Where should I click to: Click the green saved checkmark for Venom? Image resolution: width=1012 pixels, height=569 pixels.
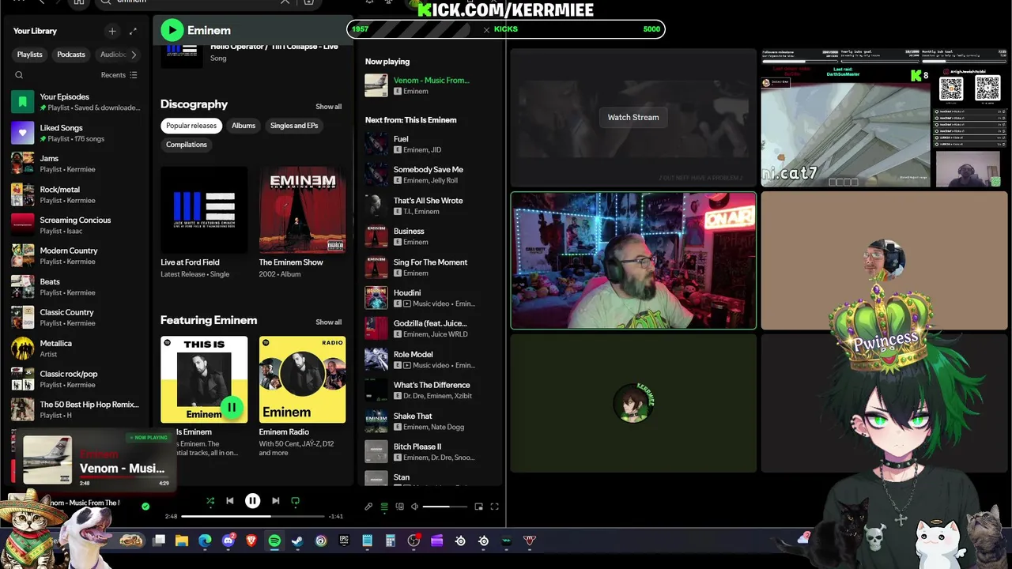pos(145,506)
